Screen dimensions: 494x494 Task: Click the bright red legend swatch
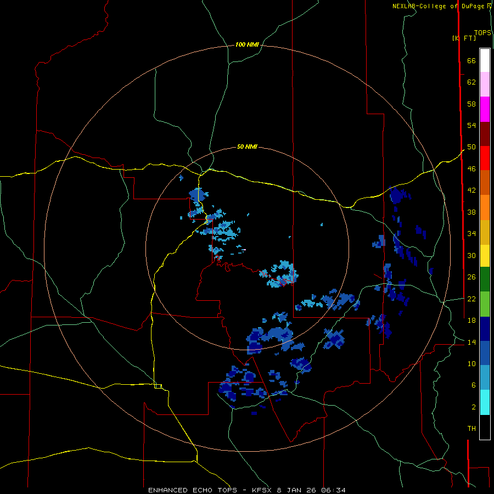click(485, 158)
